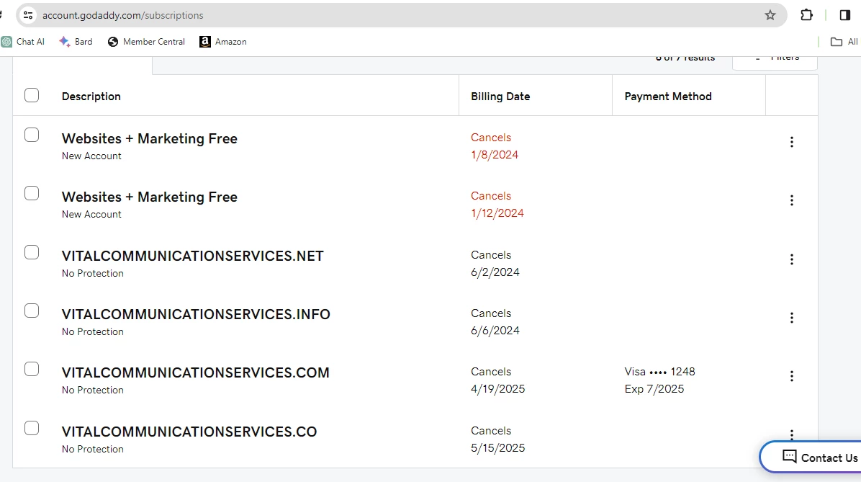861x482 pixels.
Task: Toggle the browser side panel icon
Action: pos(845,15)
